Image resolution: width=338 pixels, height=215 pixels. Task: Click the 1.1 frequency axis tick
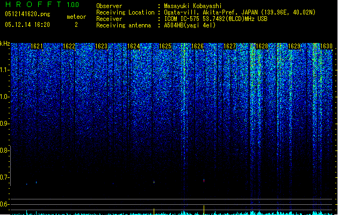point(5,70)
